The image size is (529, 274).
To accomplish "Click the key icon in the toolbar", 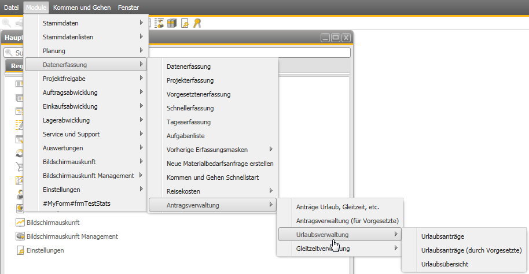I will [197, 23].
